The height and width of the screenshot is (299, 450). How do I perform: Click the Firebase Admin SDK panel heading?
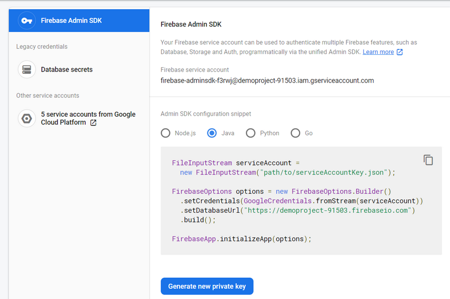[191, 24]
